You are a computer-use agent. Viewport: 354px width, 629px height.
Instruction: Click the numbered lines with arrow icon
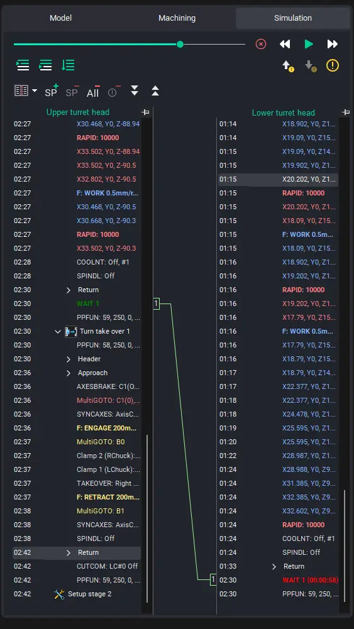[68, 65]
